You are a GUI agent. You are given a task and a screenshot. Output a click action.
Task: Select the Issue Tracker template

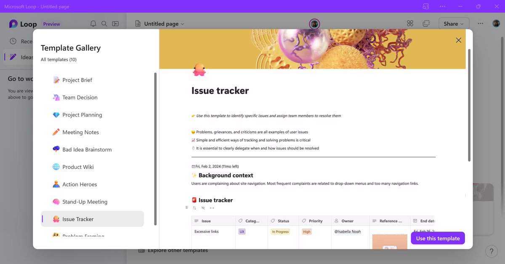pyautogui.click(x=92, y=219)
